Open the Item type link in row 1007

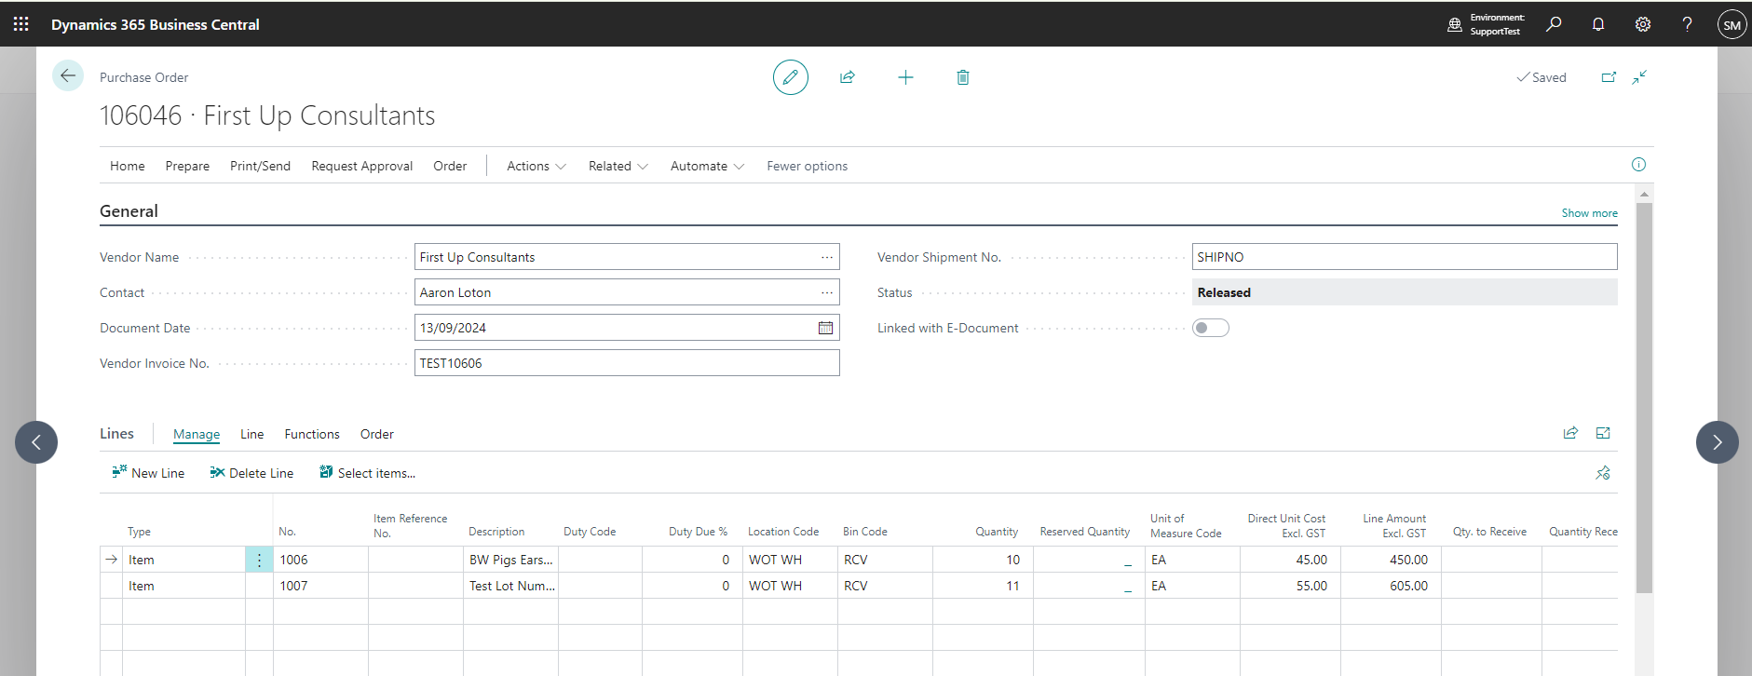coord(142,586)
